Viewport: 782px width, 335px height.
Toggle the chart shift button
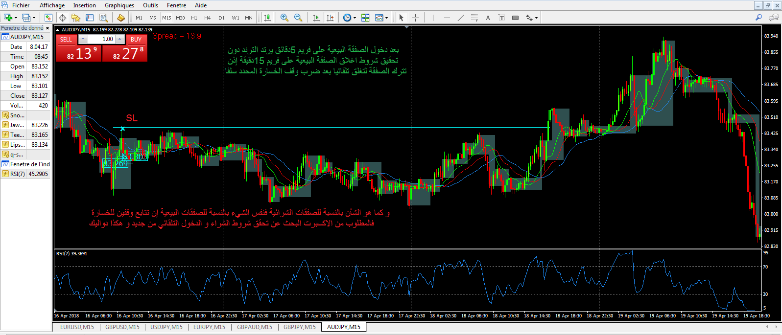coord(330,18)
